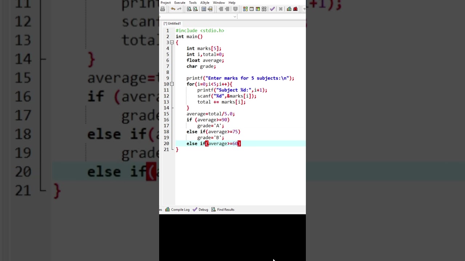This screenshot has height=261, width=465.
Task: Click the 'int i,total=0;' line
Action: point(205,54)
